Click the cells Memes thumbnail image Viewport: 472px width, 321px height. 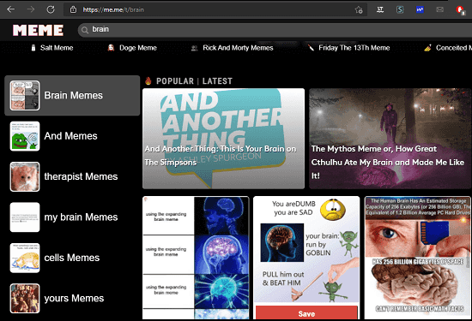25,258
